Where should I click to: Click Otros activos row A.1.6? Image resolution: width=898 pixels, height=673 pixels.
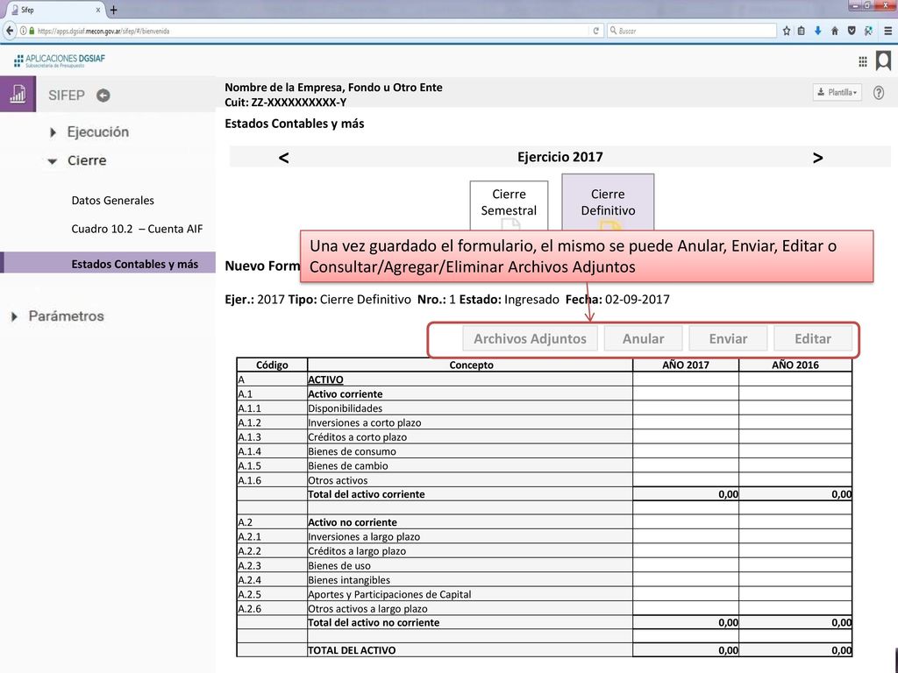[544, 480]
